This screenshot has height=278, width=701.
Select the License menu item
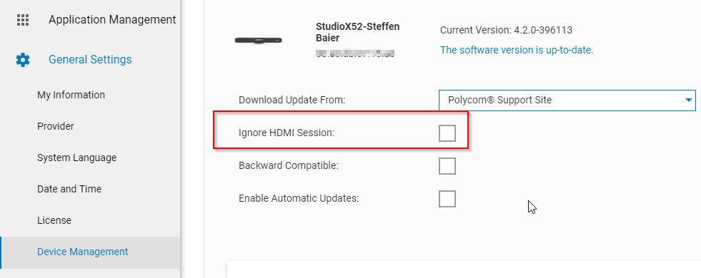click(x=54, y=220)
